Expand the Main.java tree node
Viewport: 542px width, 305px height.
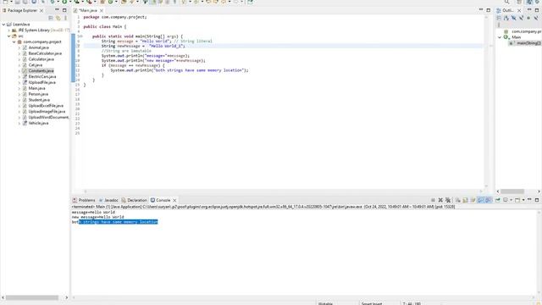tap(19, 88)
